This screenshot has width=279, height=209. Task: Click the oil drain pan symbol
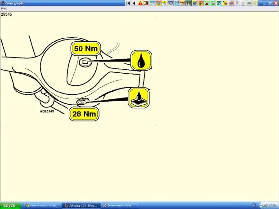pos(140,98)
